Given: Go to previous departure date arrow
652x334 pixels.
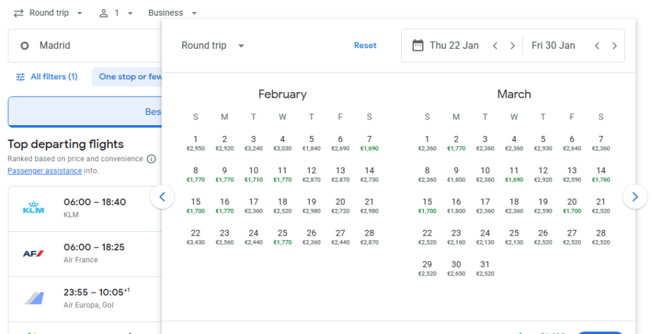Looking at the screenshot, I should tap(495, 46).
